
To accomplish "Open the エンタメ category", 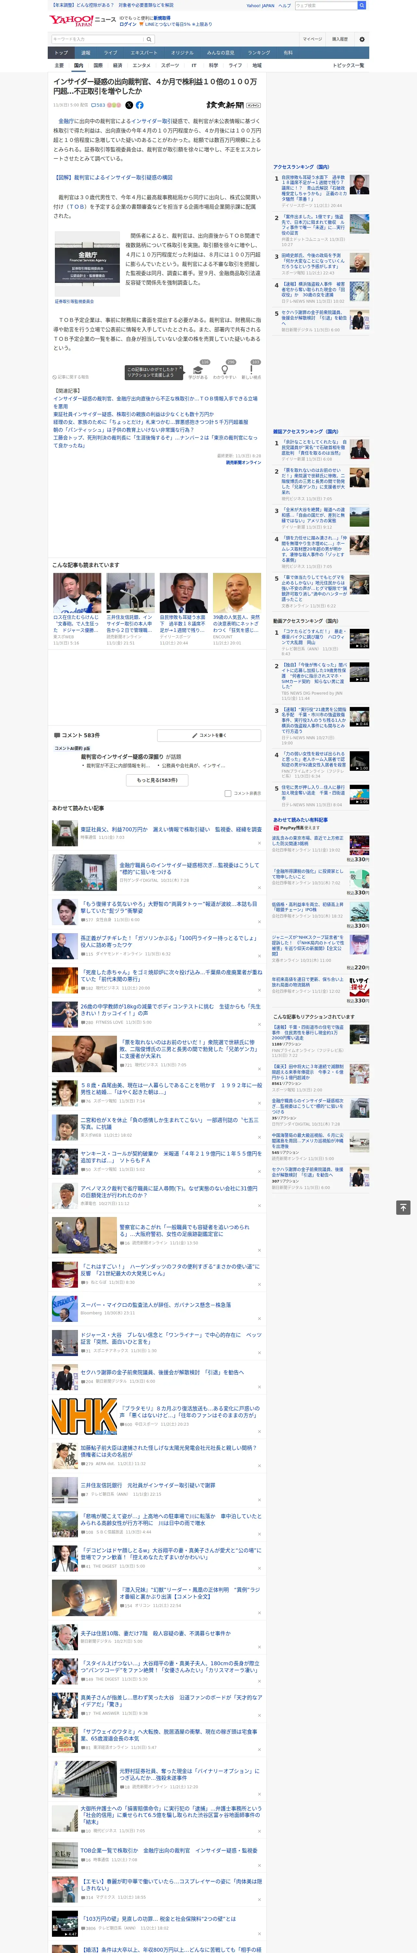I will (x=142, y=65).
